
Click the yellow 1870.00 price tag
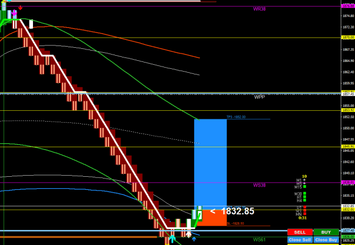pyautogui.click(x=348, y=38)
